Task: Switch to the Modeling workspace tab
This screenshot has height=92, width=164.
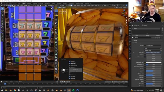Action: coord(29,3)
